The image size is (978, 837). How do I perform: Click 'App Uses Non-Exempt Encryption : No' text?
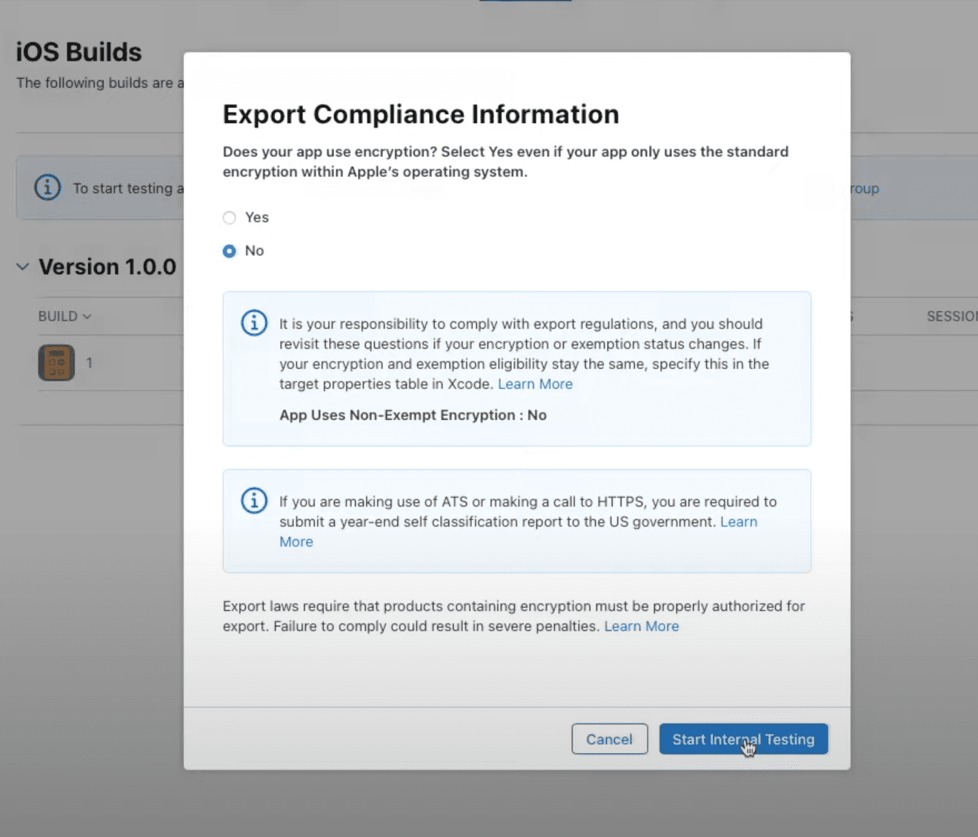point(413,415)
